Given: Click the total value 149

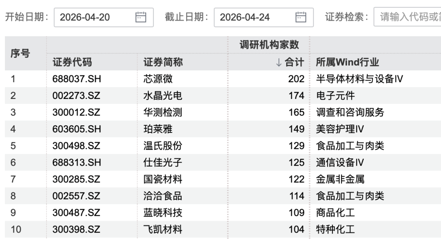Looking at the screenshot, I should coord(296,129).
